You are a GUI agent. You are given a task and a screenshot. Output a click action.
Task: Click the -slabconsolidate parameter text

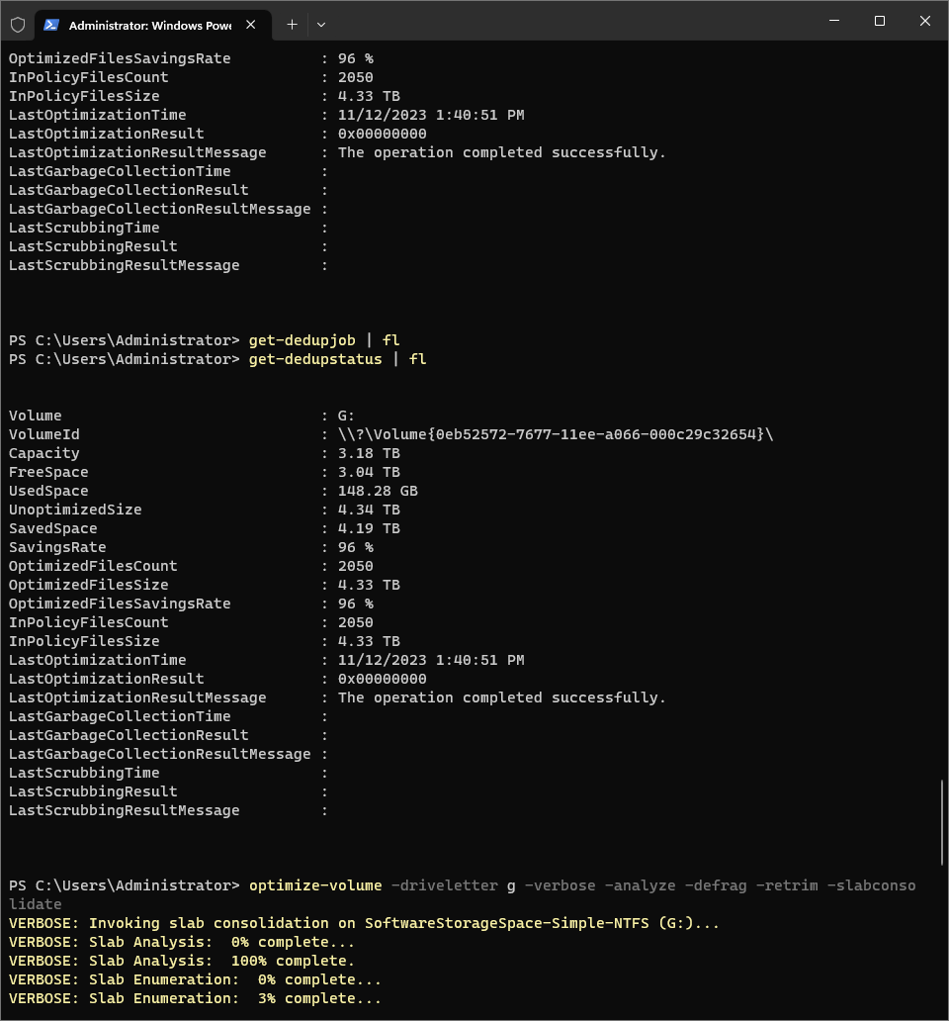click(873, 885)
